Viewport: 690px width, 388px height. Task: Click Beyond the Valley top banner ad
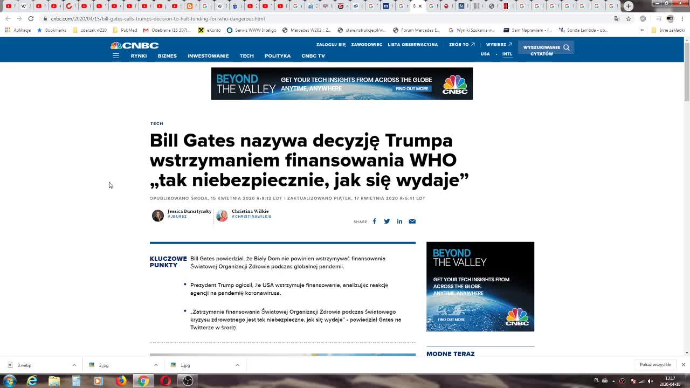[342, 84]
